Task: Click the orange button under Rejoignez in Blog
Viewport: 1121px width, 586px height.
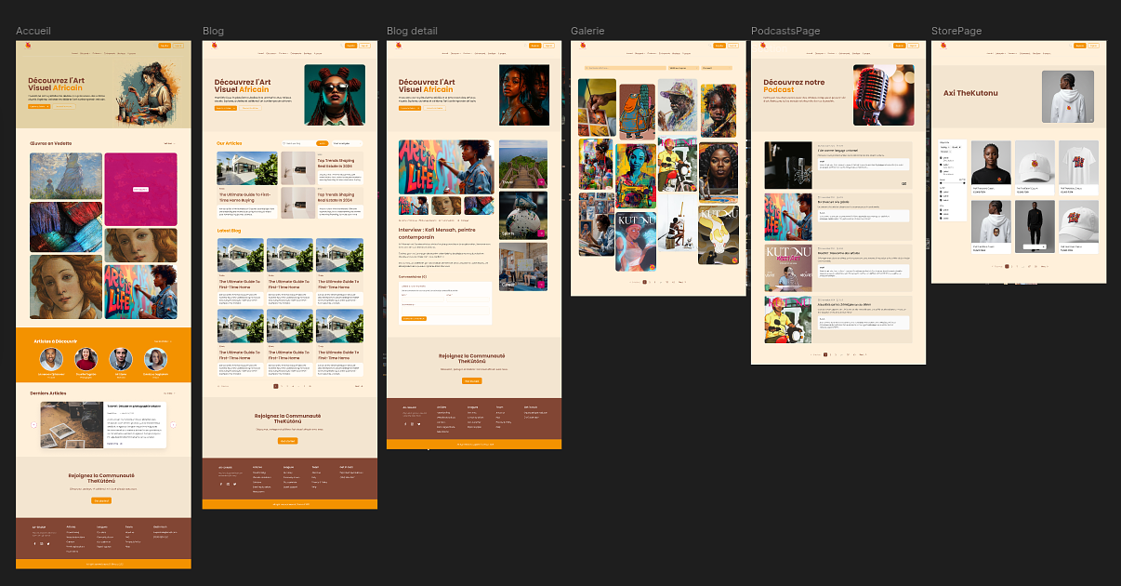Action: pyautogui.click(x=289, y=441)
